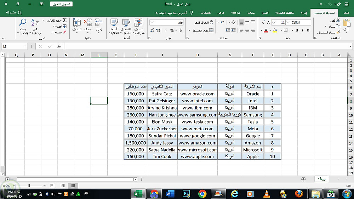Screen dimensions: 354x199
Task: Toggle Bold formatting
Action: (x=308, y=30)
